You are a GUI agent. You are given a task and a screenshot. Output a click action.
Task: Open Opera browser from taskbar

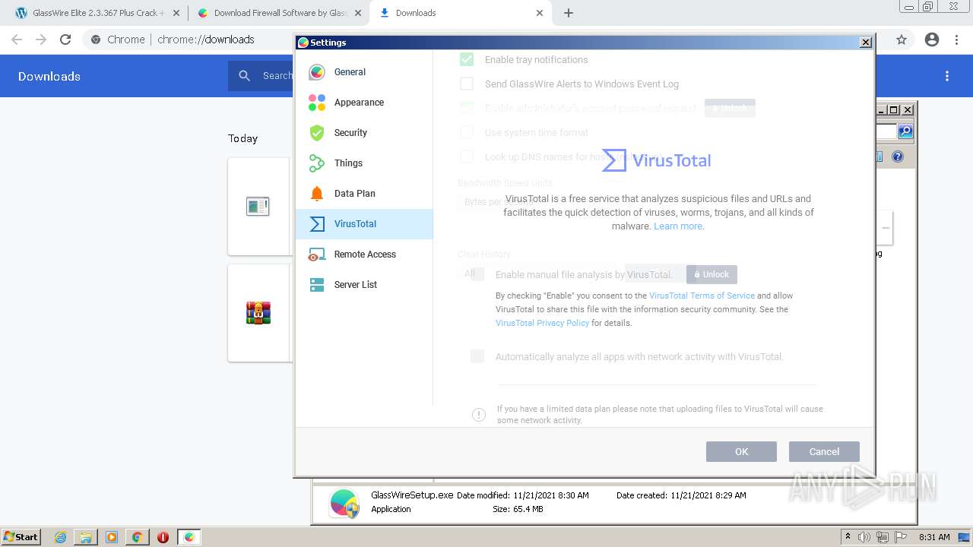(x=163, y=537)
